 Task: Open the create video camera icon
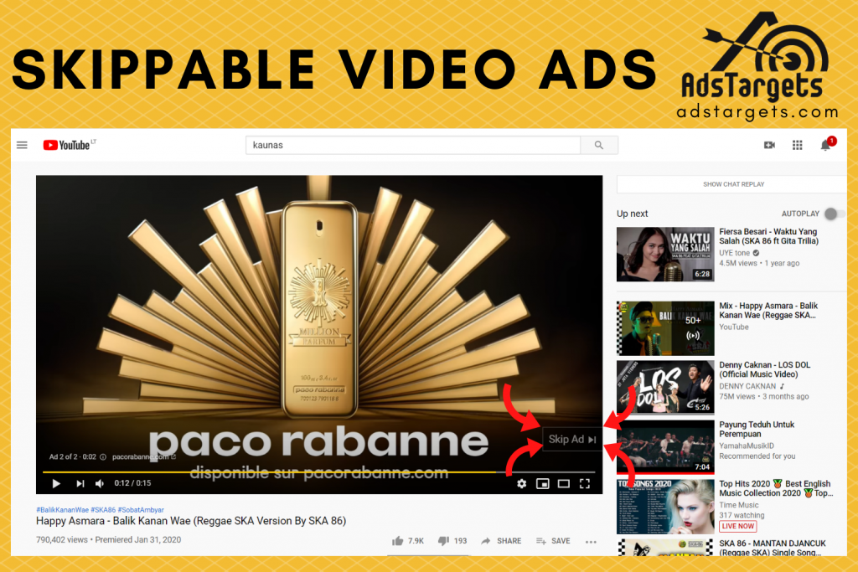(769, 145)
